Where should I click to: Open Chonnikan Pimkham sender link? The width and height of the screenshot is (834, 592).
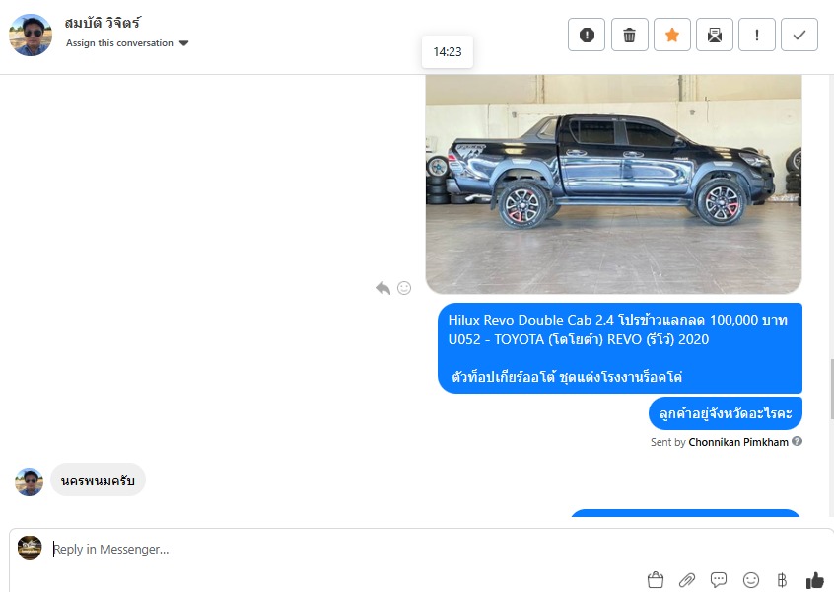pyautogui.click(x=738, y=442)
